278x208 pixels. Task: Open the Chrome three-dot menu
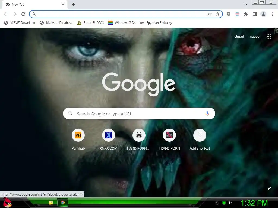pos(272,14)
